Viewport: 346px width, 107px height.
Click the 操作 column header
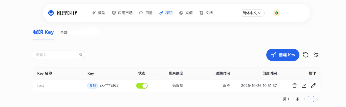point(312,73)
